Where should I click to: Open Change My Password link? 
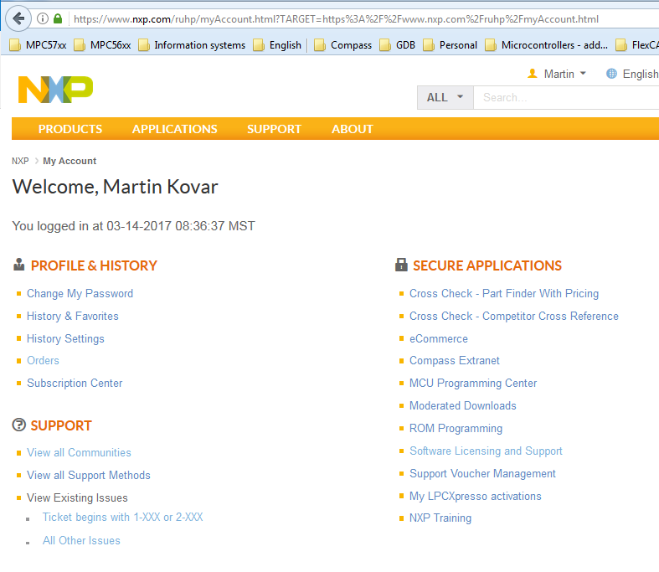(x=80, y=293)
